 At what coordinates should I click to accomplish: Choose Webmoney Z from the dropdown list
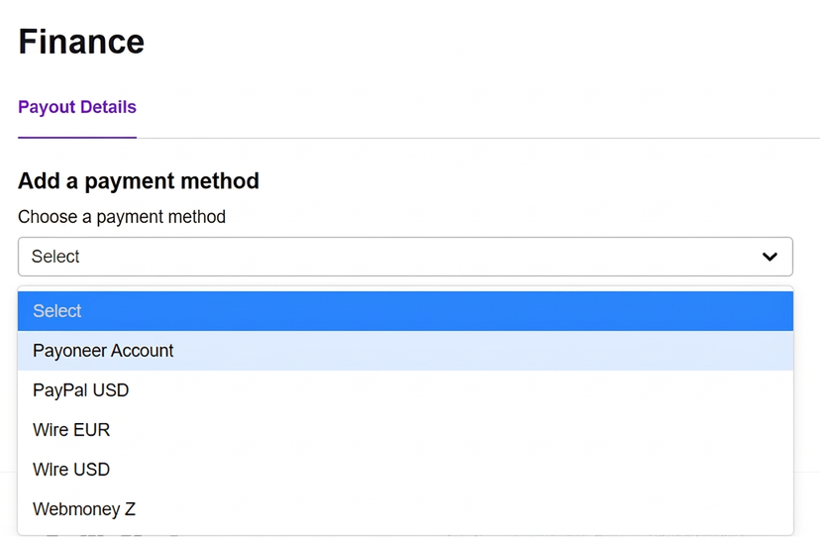(x=405, y=509)
